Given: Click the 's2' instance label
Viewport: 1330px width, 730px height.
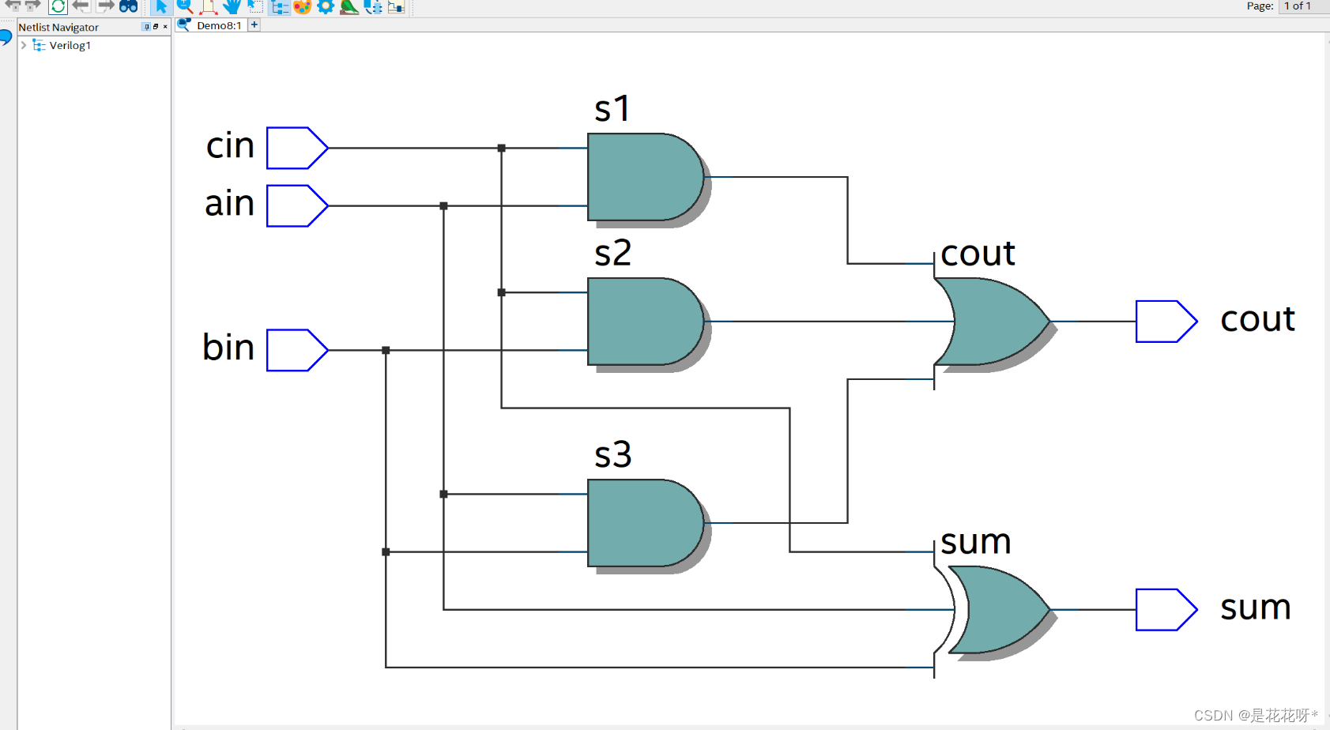Looking at the screenshot, I should 612,253.
